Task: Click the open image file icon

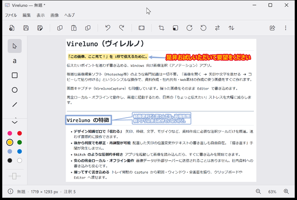Action: coord(12,28)
